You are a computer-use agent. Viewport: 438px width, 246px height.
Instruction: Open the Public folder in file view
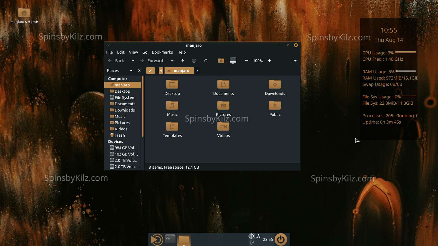pos(275,109)
